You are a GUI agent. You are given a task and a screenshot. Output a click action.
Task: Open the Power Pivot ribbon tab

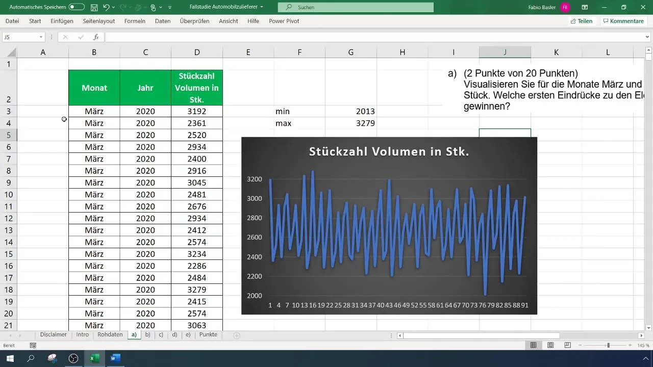pyautogui.click(x=284, y=21)
